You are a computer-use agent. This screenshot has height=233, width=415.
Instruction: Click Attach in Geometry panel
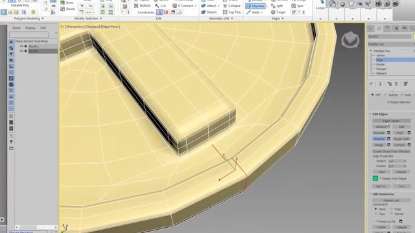[x=209, y=6]
